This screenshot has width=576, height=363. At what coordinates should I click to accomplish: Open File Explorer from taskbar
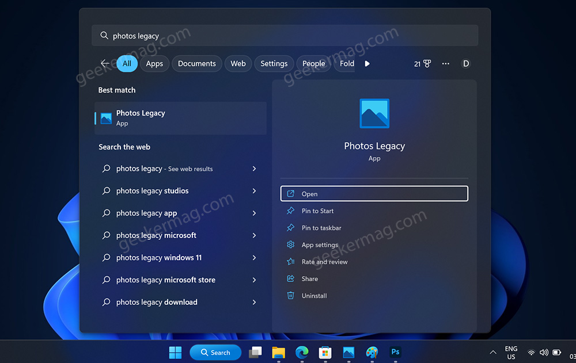(x=278, y=352)
